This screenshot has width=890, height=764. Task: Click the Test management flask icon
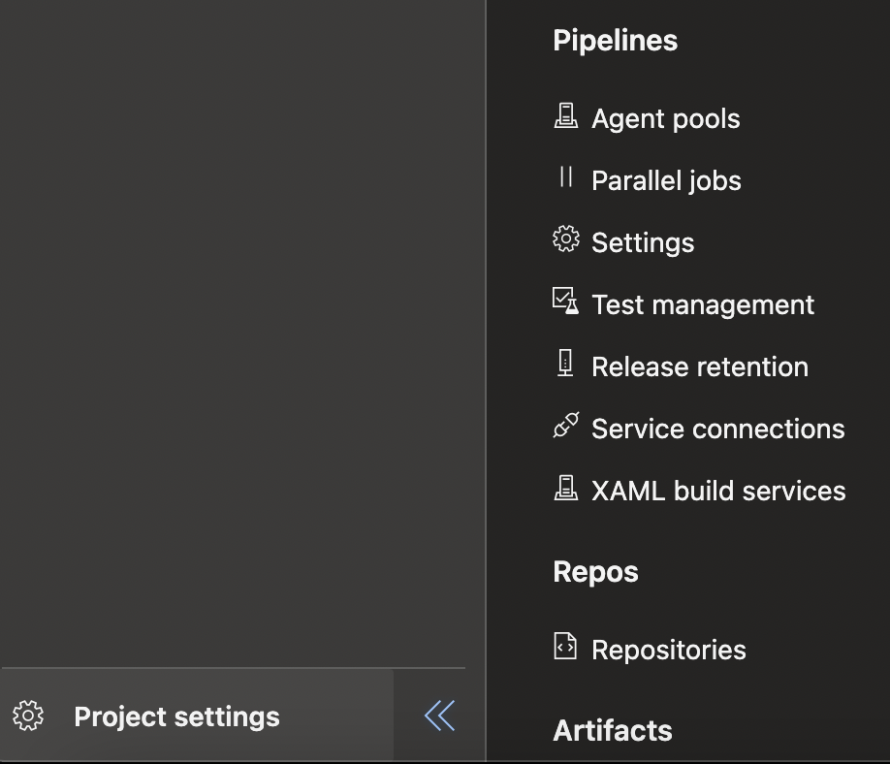tap(565, 302)
